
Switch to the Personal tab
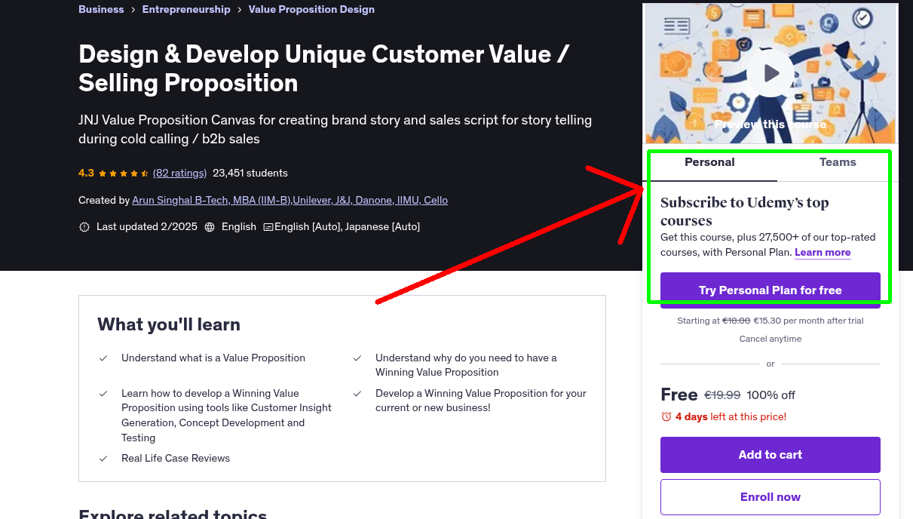click(x=709, y=162)
